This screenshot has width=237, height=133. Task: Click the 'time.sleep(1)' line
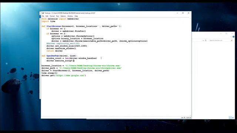point(49,73)
